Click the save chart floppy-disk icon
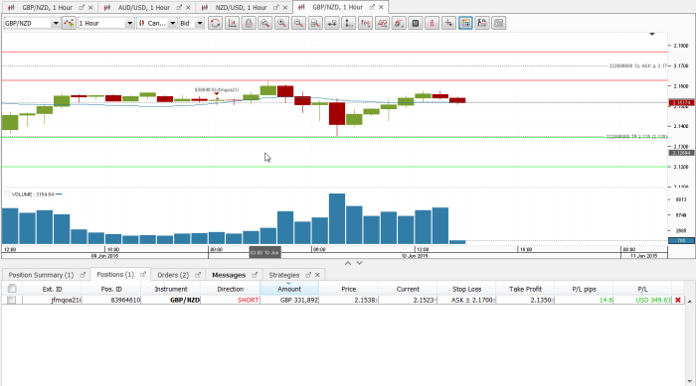The height and width of the screenshot is (386, 696). coord(482,23)
